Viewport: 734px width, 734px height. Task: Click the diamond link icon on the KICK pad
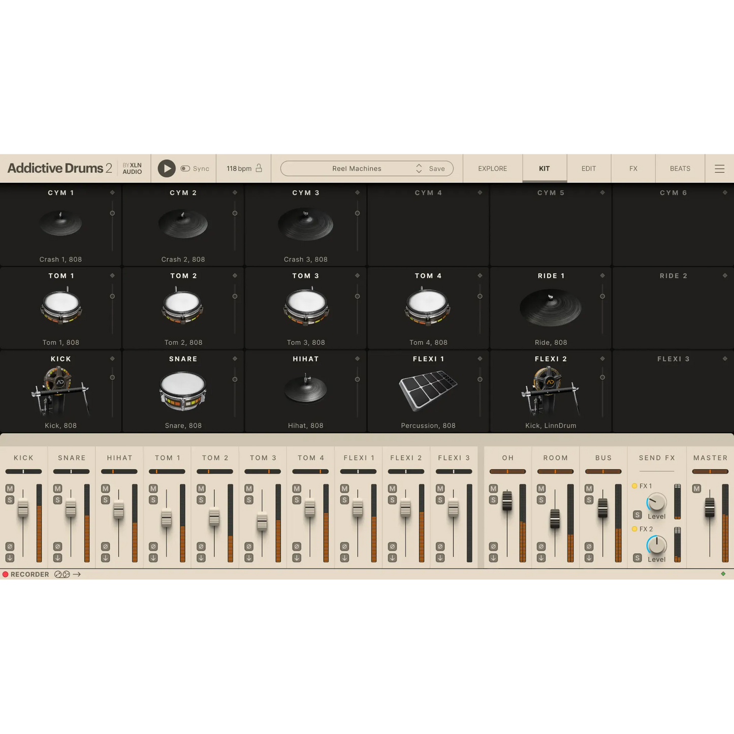click(113, 358)
